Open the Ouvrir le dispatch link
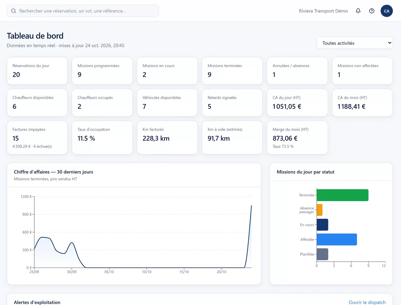Viewport: 401px width, 305px height. pos(367,302)
